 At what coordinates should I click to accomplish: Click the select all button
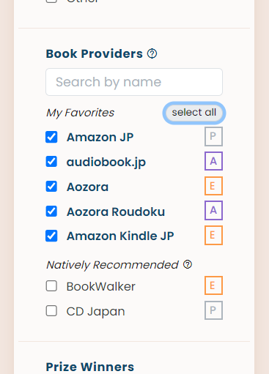194,113
